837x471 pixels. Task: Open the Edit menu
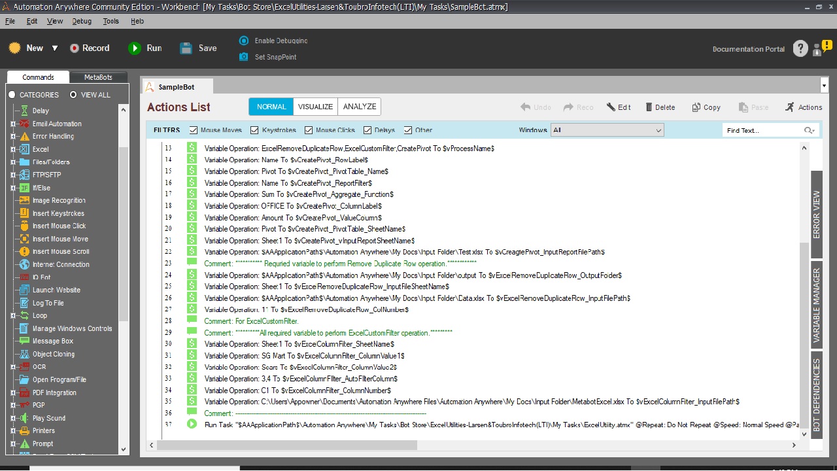32,21
